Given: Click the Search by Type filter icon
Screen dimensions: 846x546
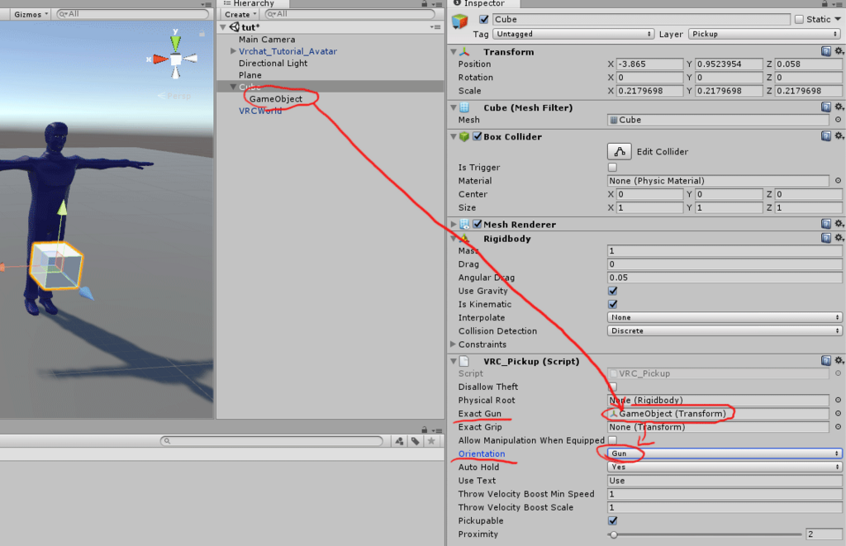Looking at the screenshot, I should coord(399,441).
